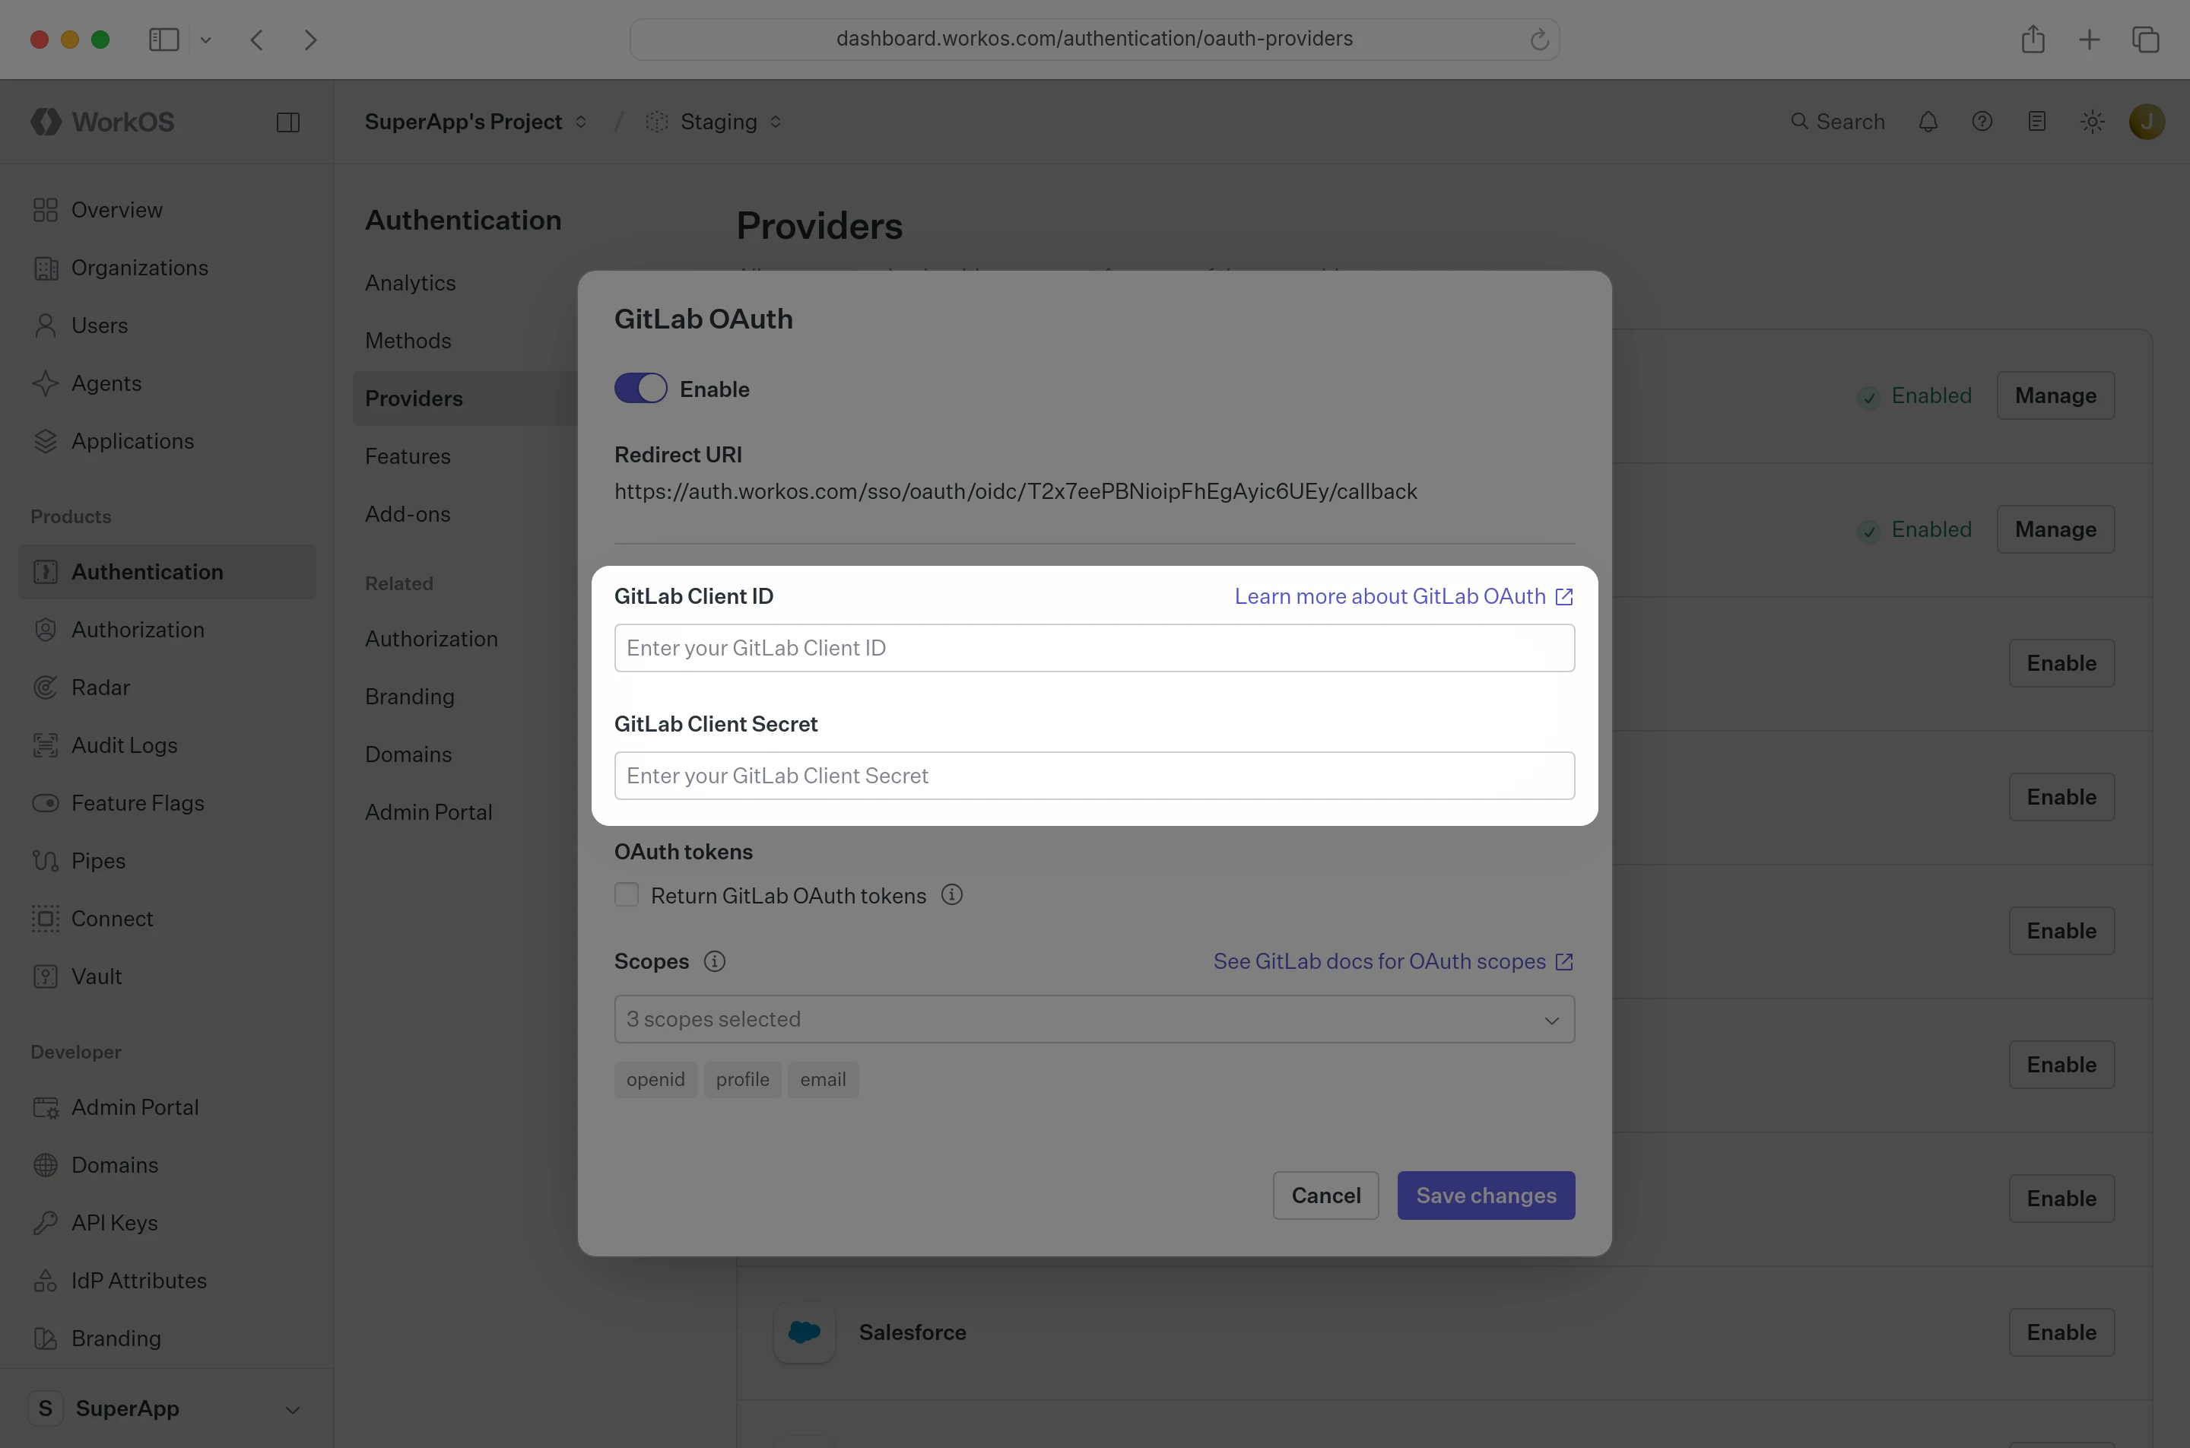Cancel the GitLab OAuth dialog
This screenshot has height=1448, width=2190.
coord(1326,1196)
